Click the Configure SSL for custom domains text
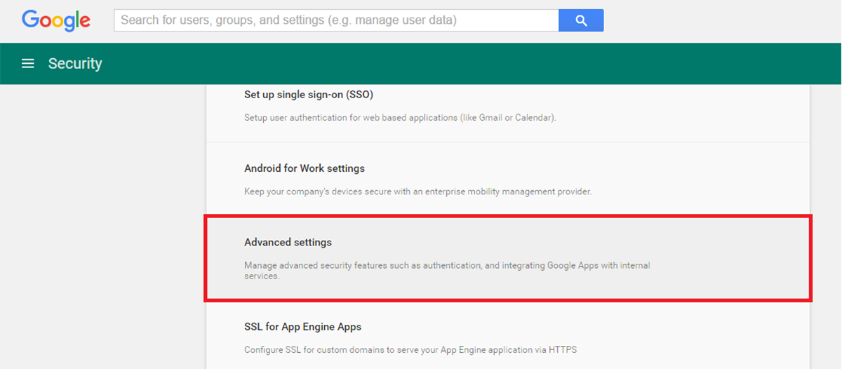Image resolution: width=842 pixels, height=369 pixels. [410, 349]
